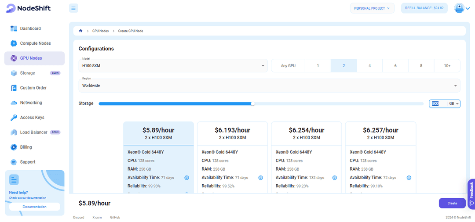Click the Support chat icon
Viewport: 475px width, 222px height.
[14, 162]
